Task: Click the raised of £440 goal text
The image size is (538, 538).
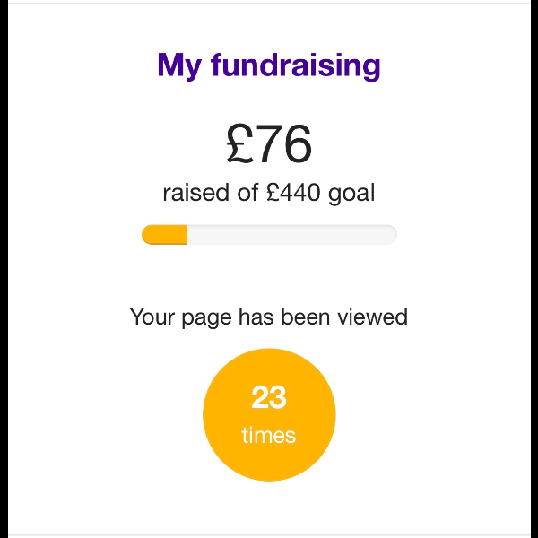Action: (269, 193)
